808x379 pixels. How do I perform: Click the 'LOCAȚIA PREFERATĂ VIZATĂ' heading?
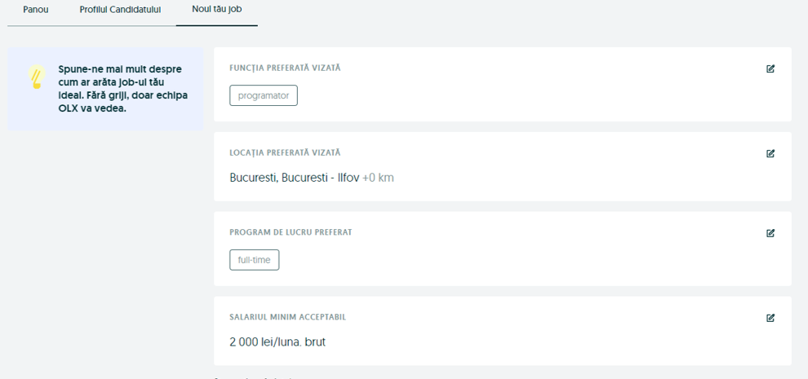[x=285, y=153]
